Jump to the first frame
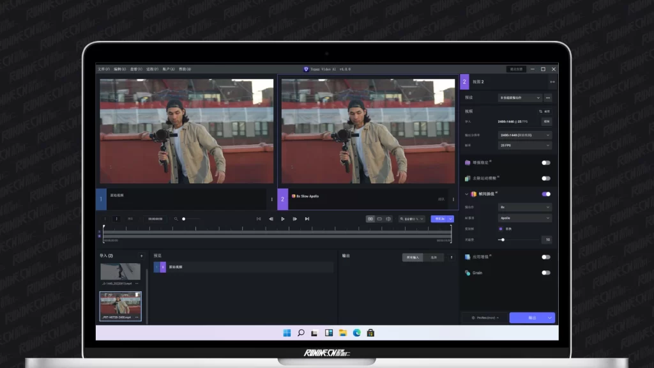The image size is (654, 368). click(x=259, y=218)
